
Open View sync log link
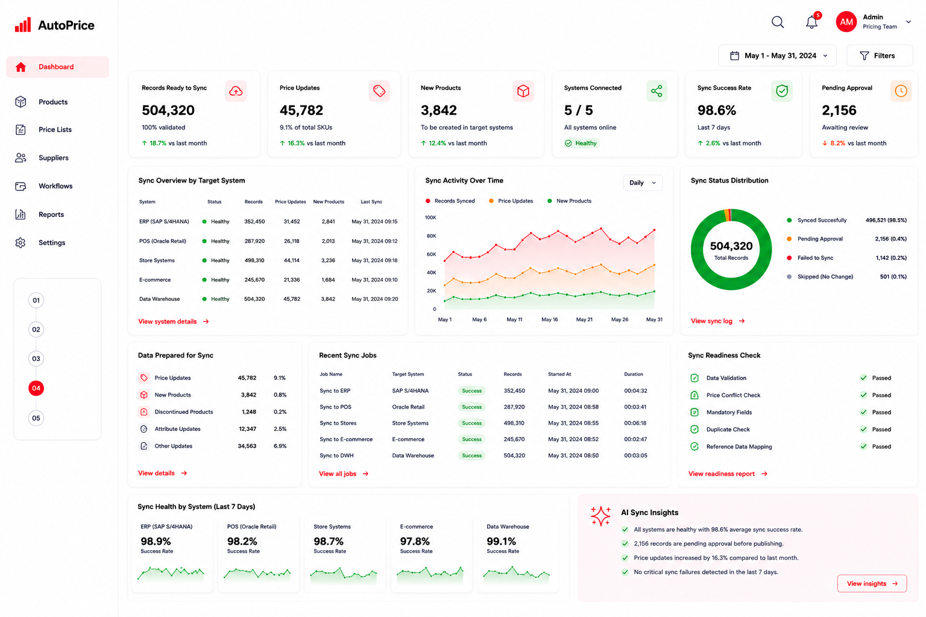tap(718, 321)
